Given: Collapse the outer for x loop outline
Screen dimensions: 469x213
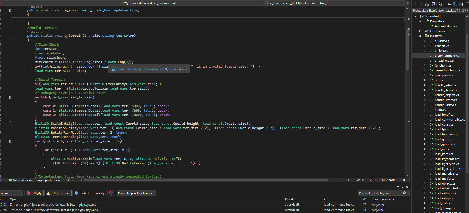Looking at the screenshot, I should (x=10, y=142).
